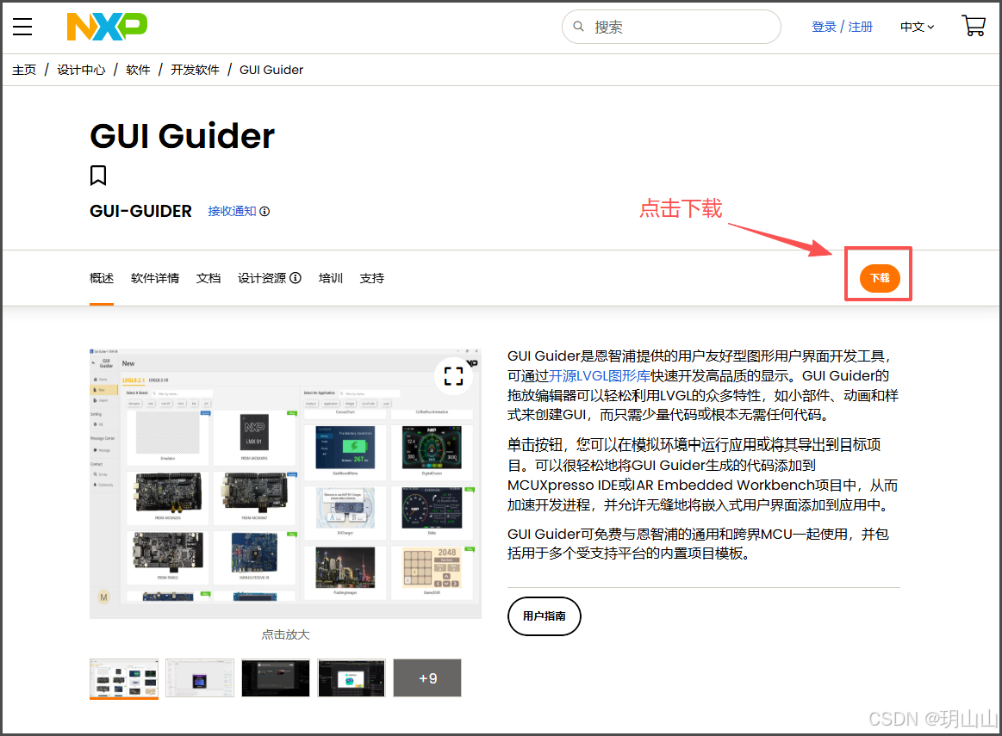Open the 文档 tab
1002x736 pixels.
coord(208,278)
